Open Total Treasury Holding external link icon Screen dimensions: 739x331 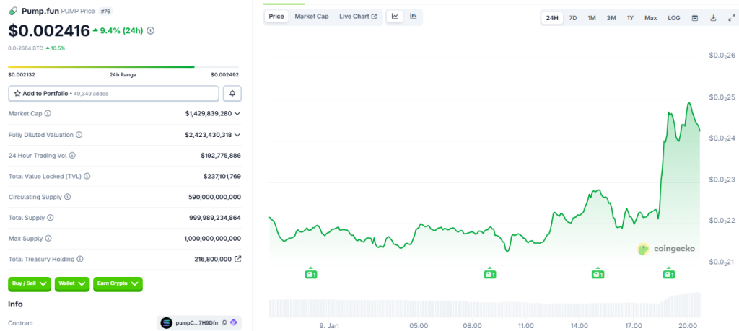pyautogui.click(x=237, y=259)
